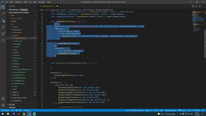The image size is (206, 116).
Task: Open the File menu
Action: (7, 2)
